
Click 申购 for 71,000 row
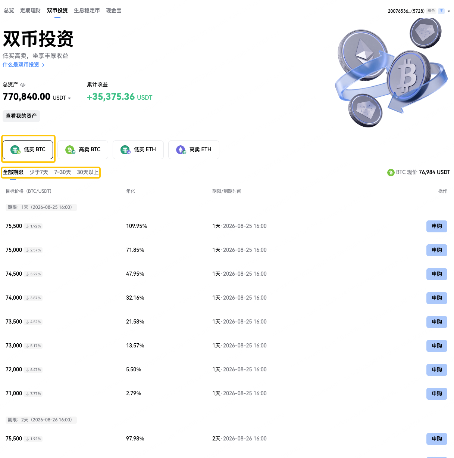pos(437,394)
